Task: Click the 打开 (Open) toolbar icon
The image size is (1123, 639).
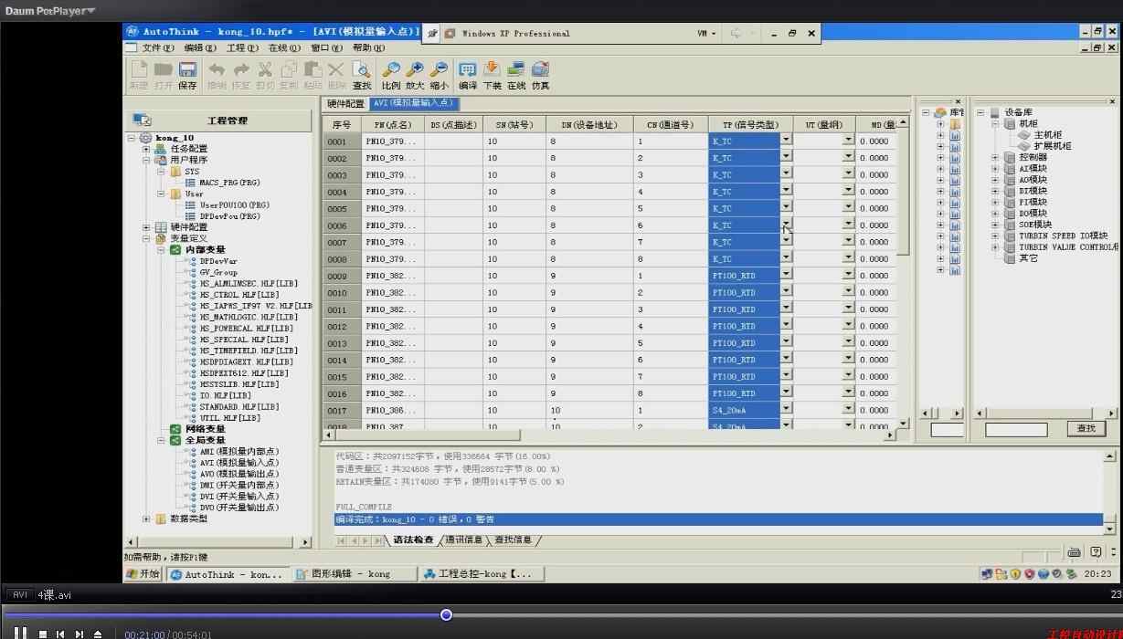Action: (164, 69)
